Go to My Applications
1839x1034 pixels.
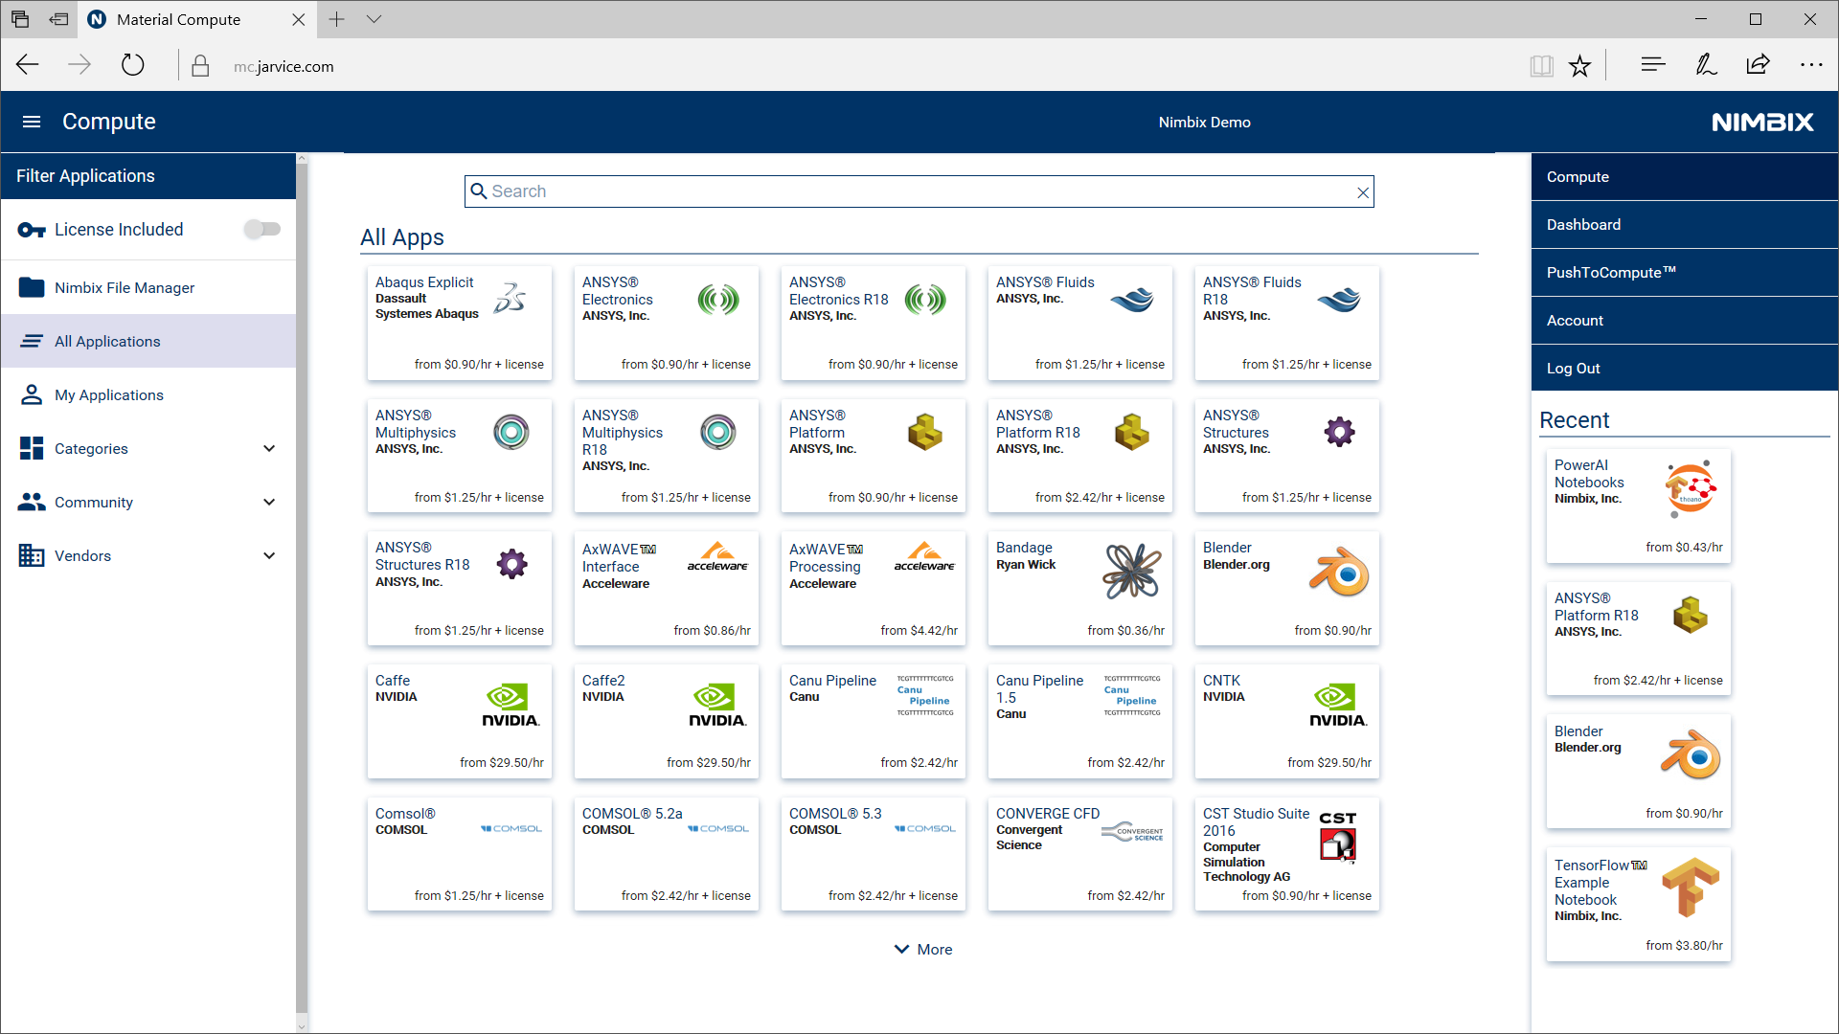pyautogui.click(x=148, y=394)
